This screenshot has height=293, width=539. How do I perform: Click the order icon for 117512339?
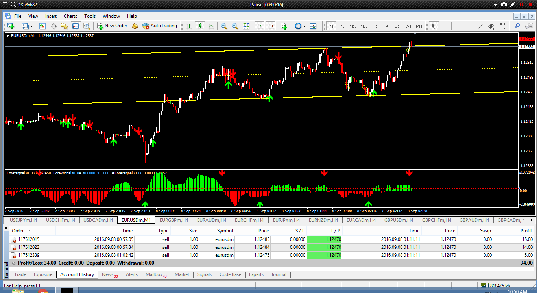(x=13, y=255)
